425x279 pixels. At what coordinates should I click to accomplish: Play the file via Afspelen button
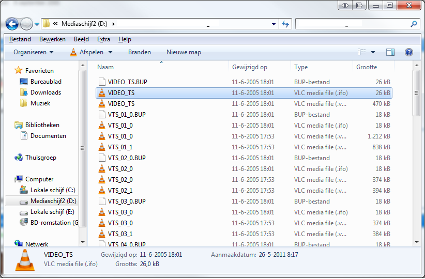pos(87,52)
